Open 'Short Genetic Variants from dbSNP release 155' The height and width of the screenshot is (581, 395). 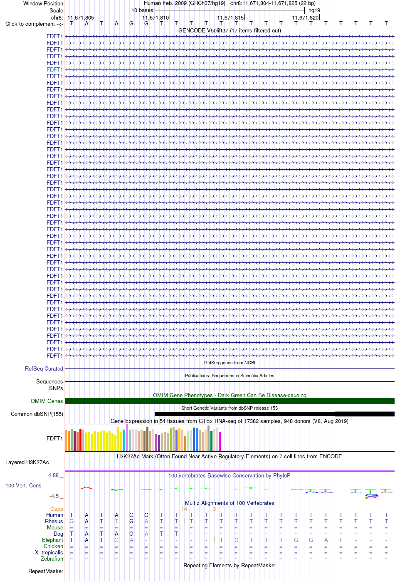(230, 408)
